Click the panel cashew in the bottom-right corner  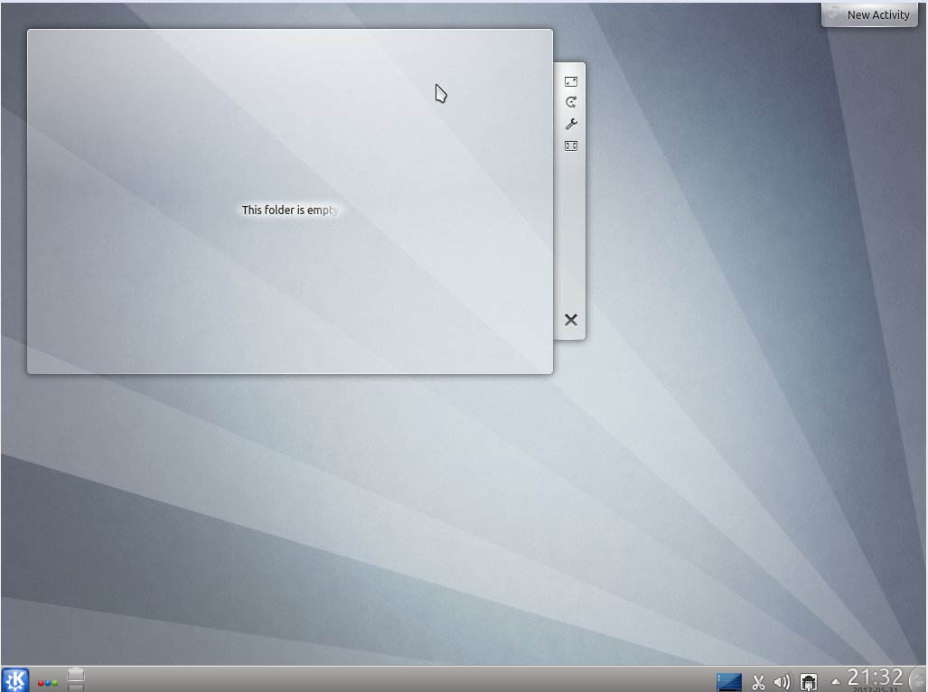[920, 680]
